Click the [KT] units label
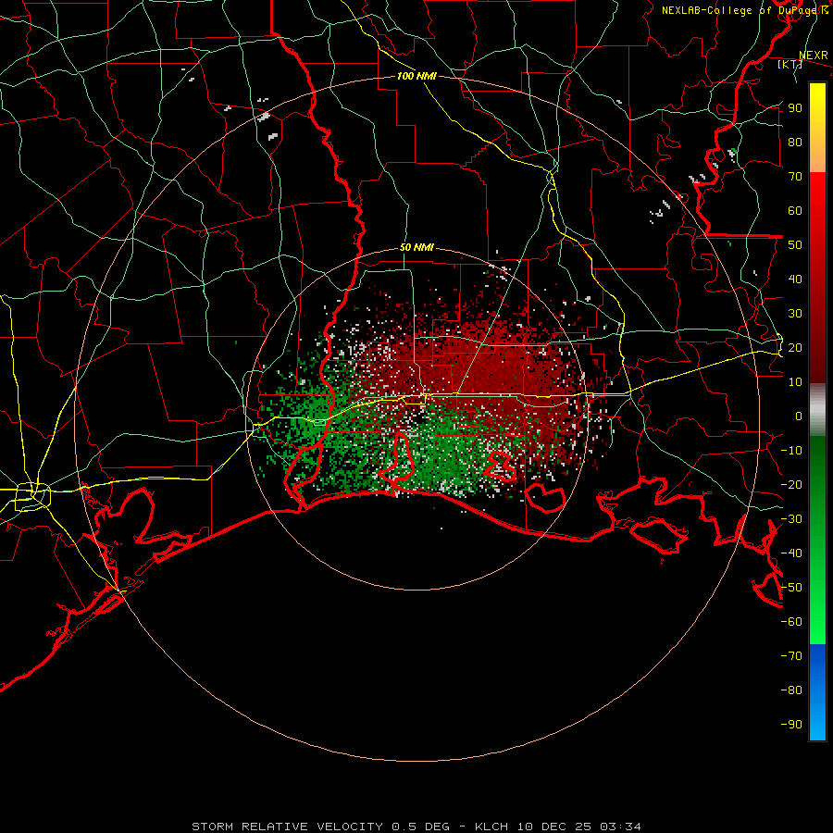The image size is (833, 833). (789, 64)
